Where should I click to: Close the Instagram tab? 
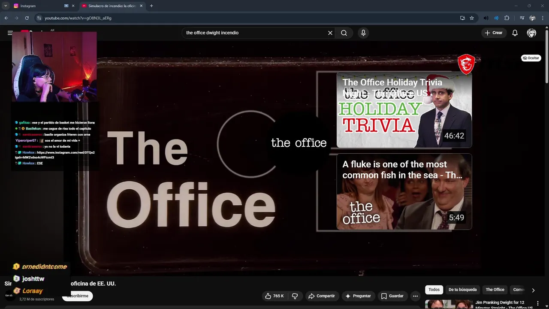tap(73, 6)
